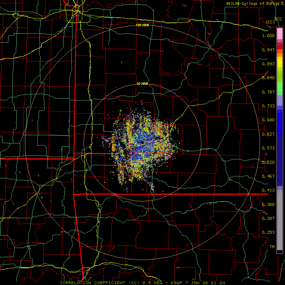Click the 0.520 legend value
Screen dimensions: 285x285
click(x=268, y=162)
